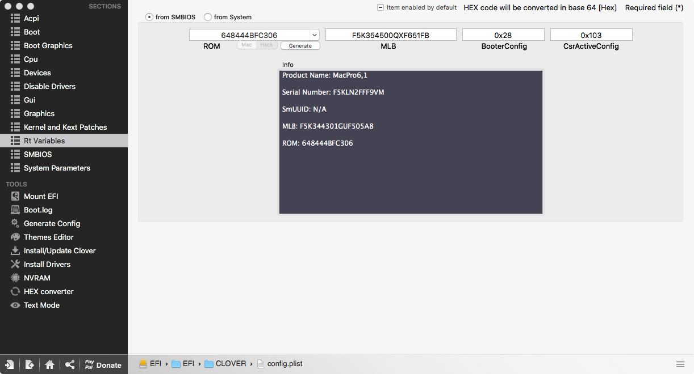
Task: Select the Rt Variables section
Action: (64, 141)
